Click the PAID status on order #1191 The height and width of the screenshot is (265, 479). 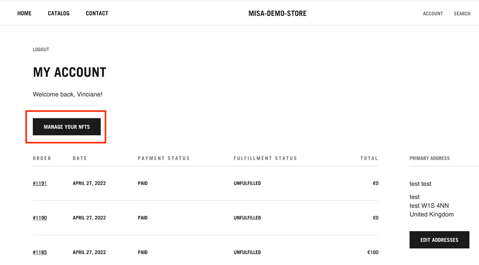point(143,183)
